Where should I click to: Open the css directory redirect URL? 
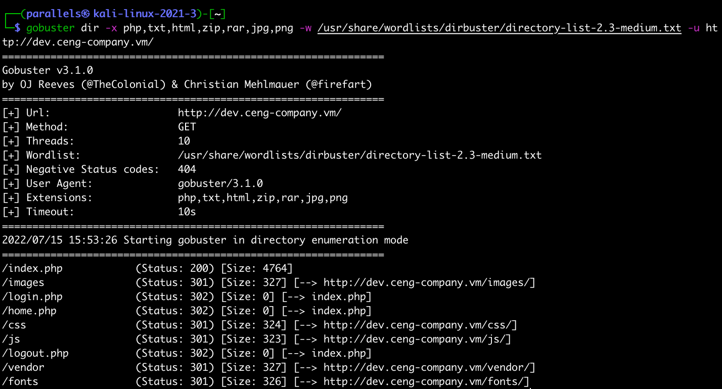click(x=420, y=325)
